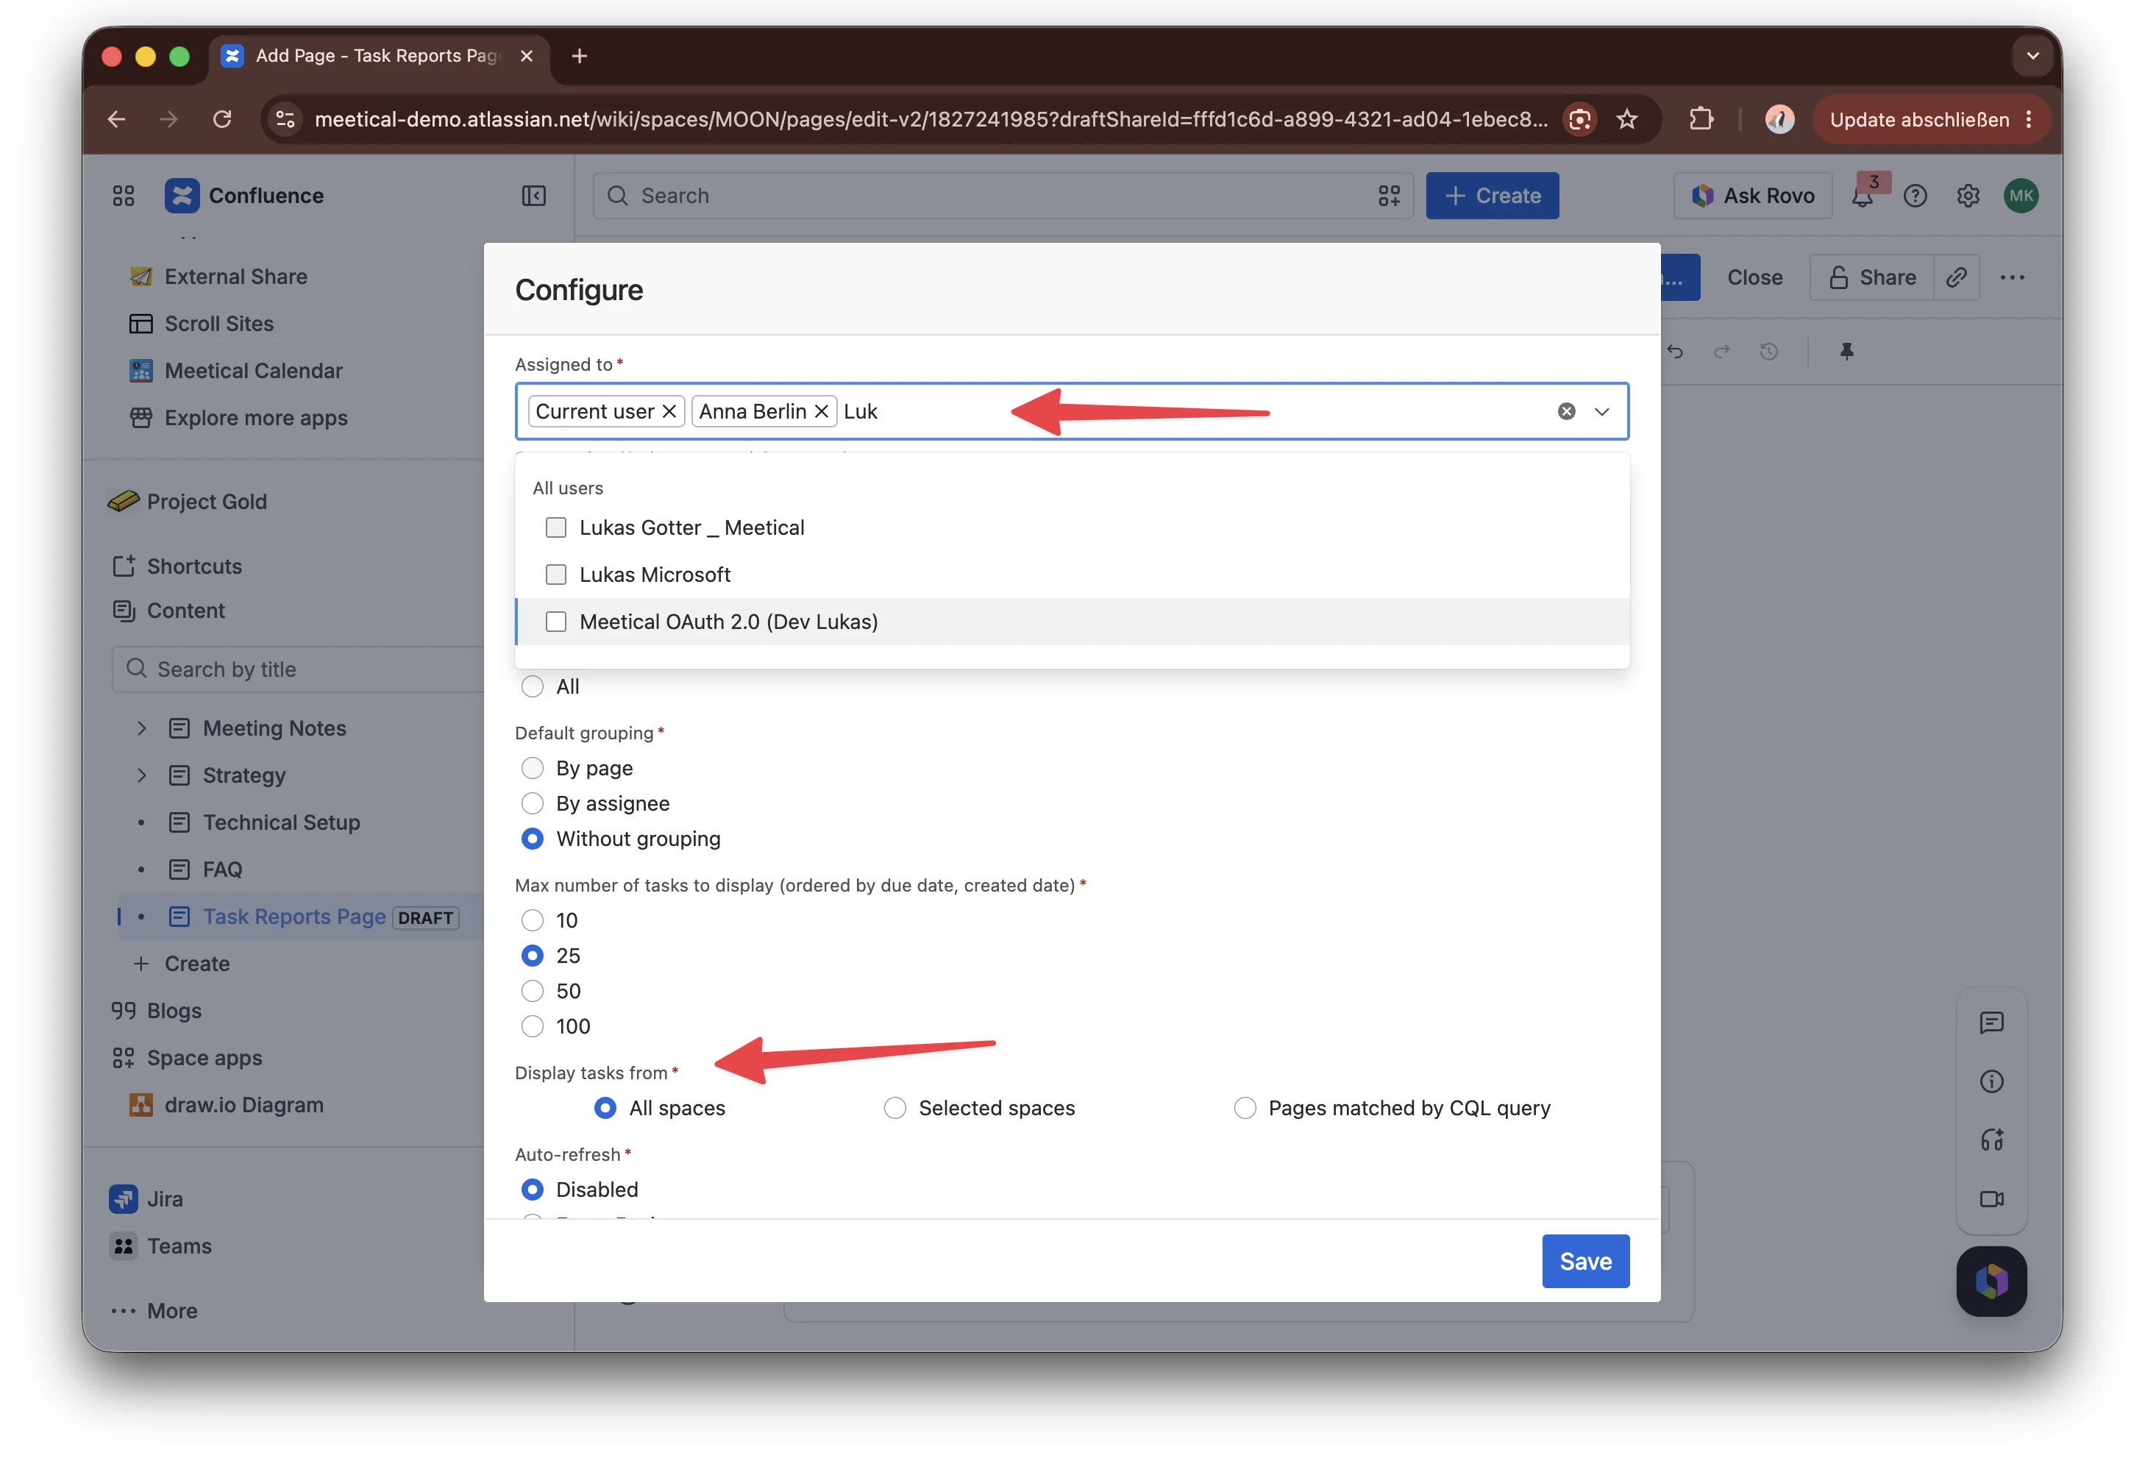The height and width of the screenshot is (1461, 2145).
Task: Open the notifications bell icon
Action: pos(1863,196)
